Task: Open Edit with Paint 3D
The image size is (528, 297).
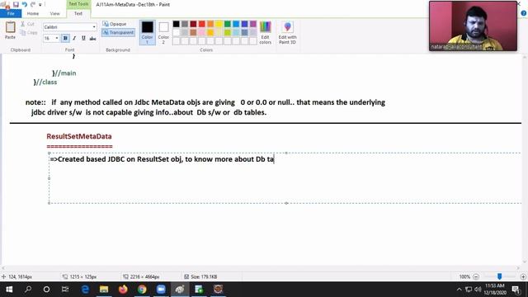Action: (x=287, y=32)
